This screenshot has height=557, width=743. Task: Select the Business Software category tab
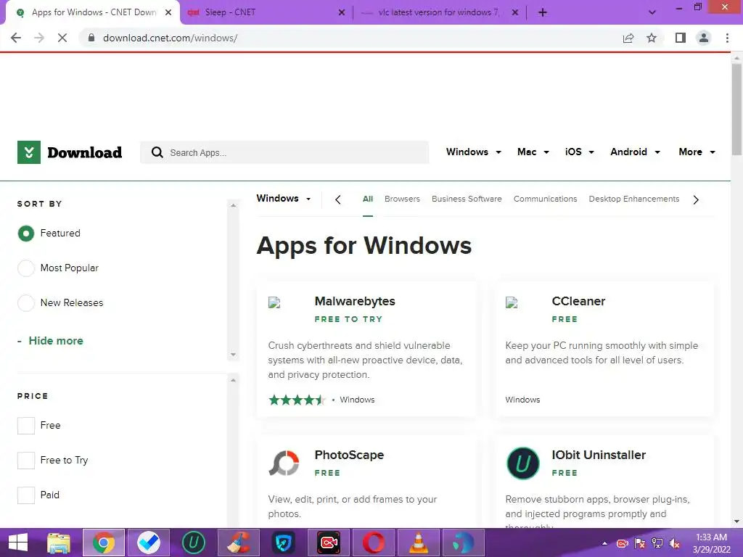[467, 199]
